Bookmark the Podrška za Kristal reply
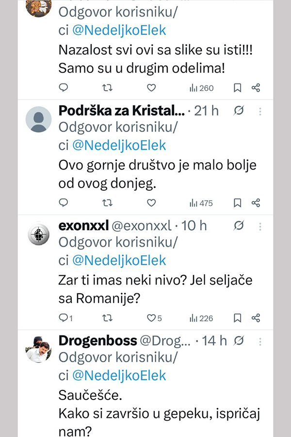The image size is (291, 437). (238, 202)
